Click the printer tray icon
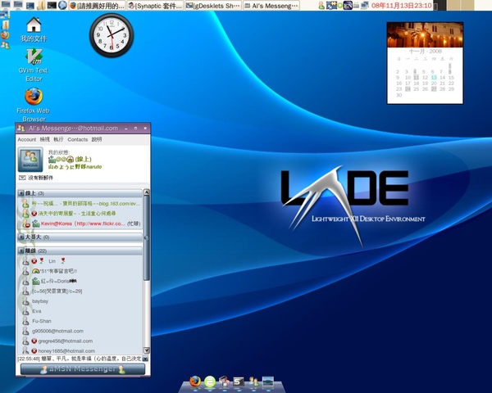Screen dimensions: 492x393 coord(356,6)
